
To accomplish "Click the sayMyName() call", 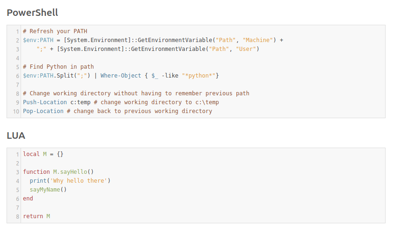I will 48,190.
